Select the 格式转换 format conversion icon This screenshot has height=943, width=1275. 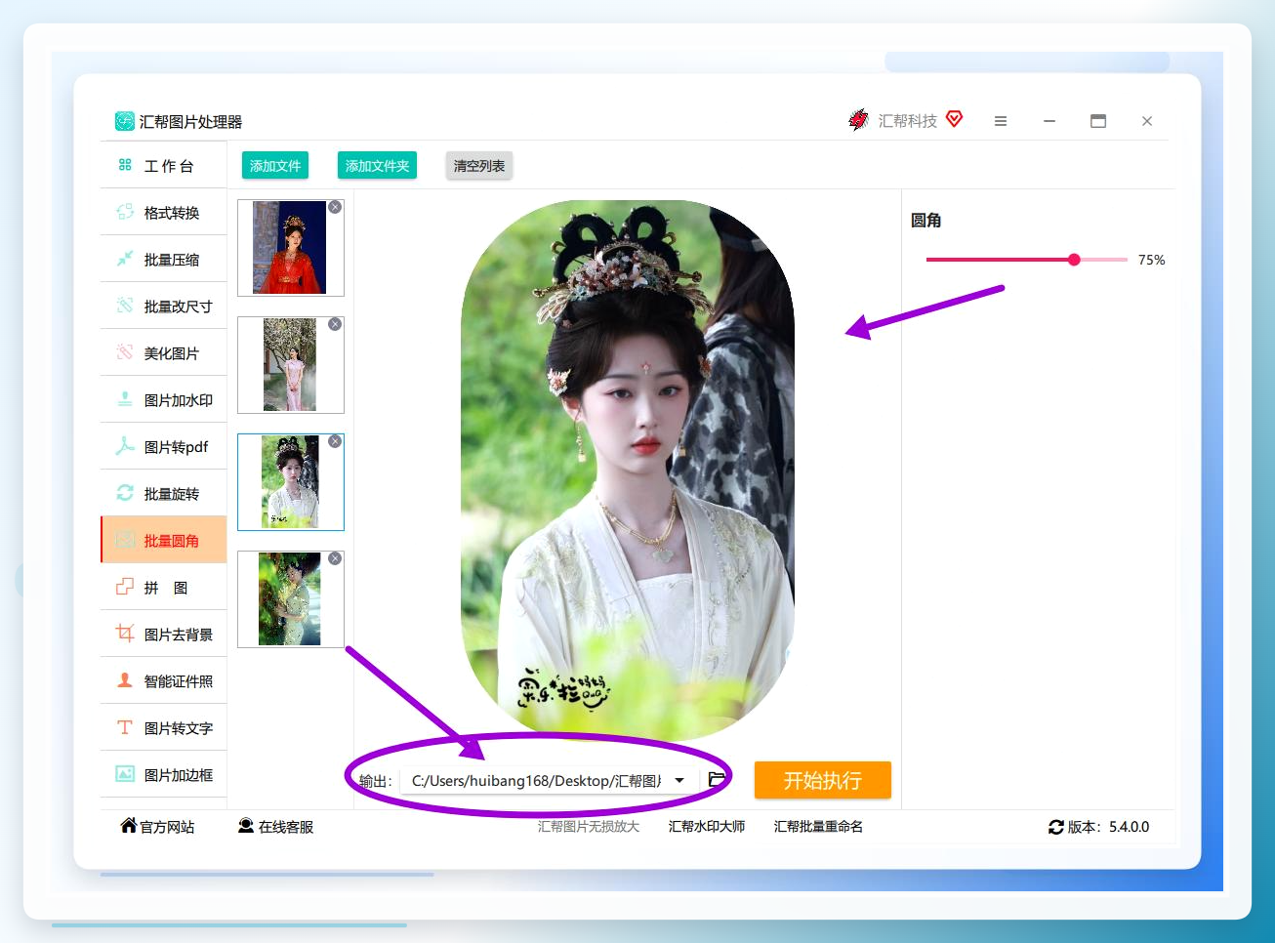pos(125,212)
